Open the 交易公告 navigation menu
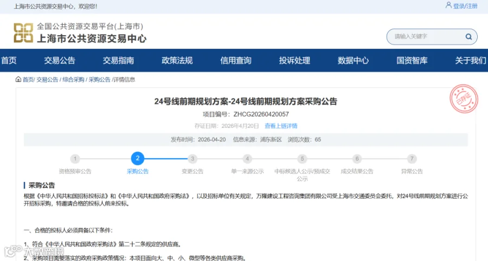This screenshot has height=261, width=488. pos(60,60)
